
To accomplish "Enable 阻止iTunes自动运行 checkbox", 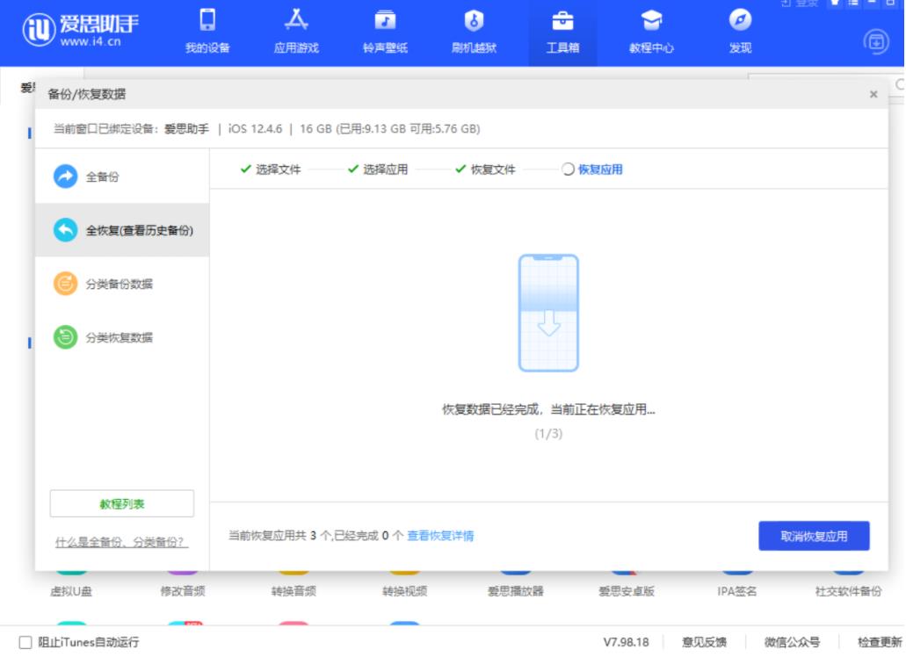I will click(25, 642).
